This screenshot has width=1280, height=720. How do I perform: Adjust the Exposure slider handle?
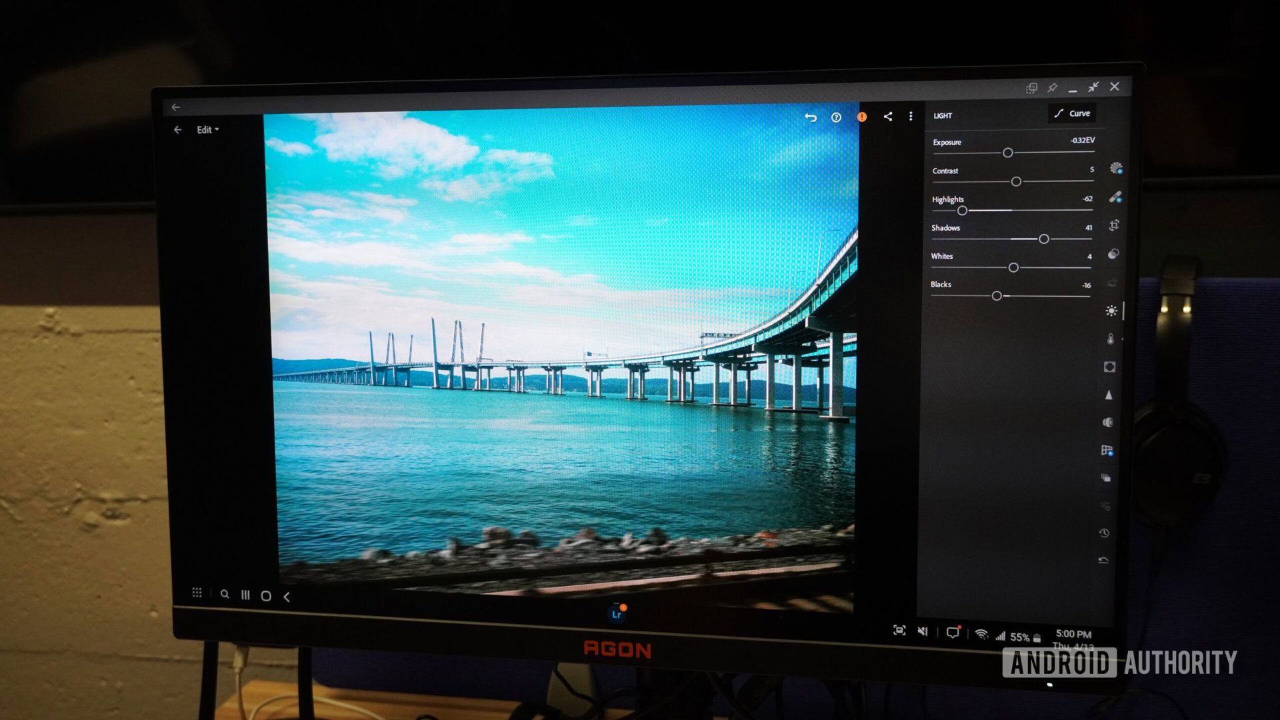coord(1008,153)
